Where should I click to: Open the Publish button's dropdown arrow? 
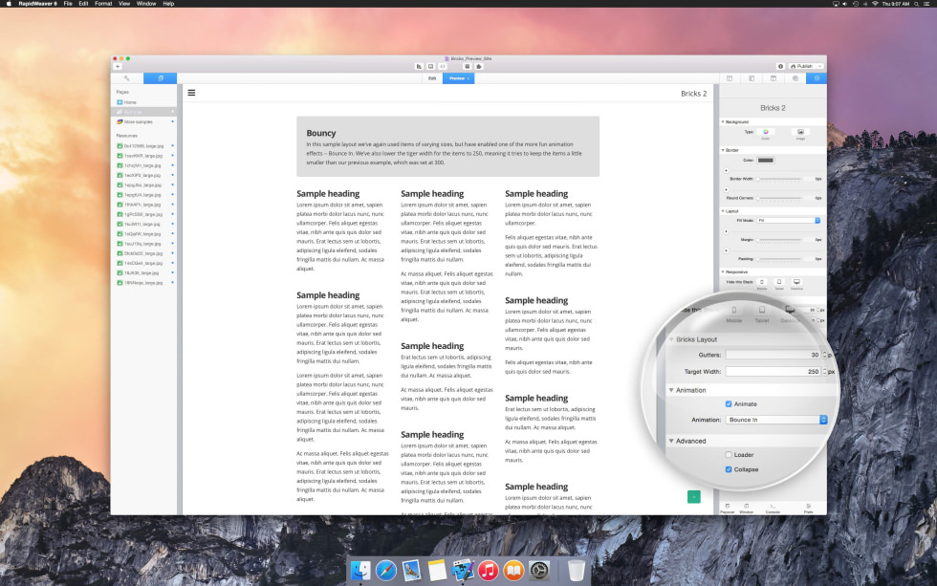click(820, 66)
